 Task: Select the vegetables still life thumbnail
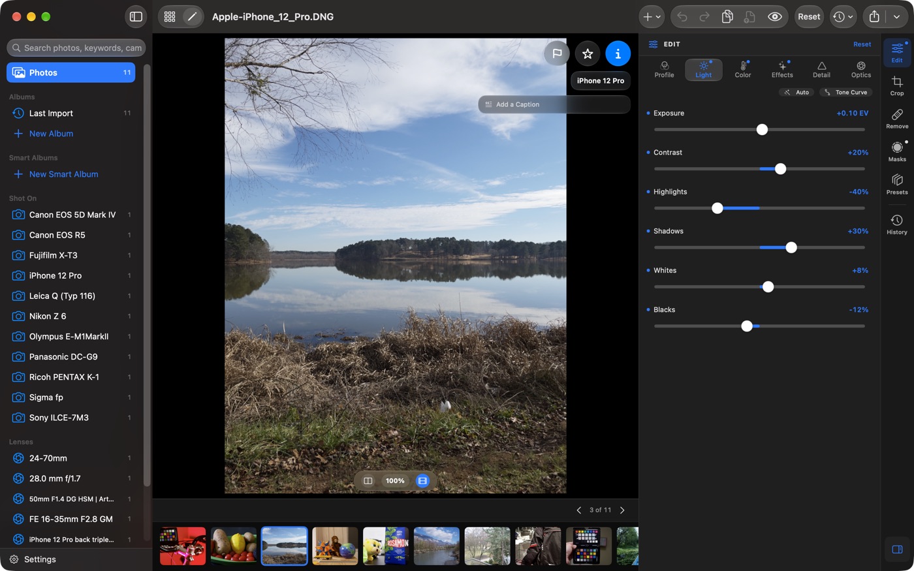(x=234, y=546)
